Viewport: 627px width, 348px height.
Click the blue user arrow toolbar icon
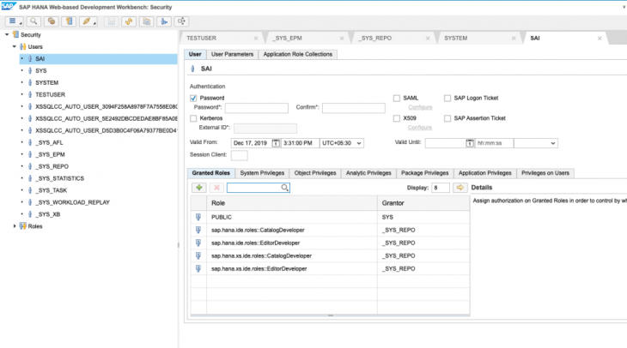(x=164, y=21)
